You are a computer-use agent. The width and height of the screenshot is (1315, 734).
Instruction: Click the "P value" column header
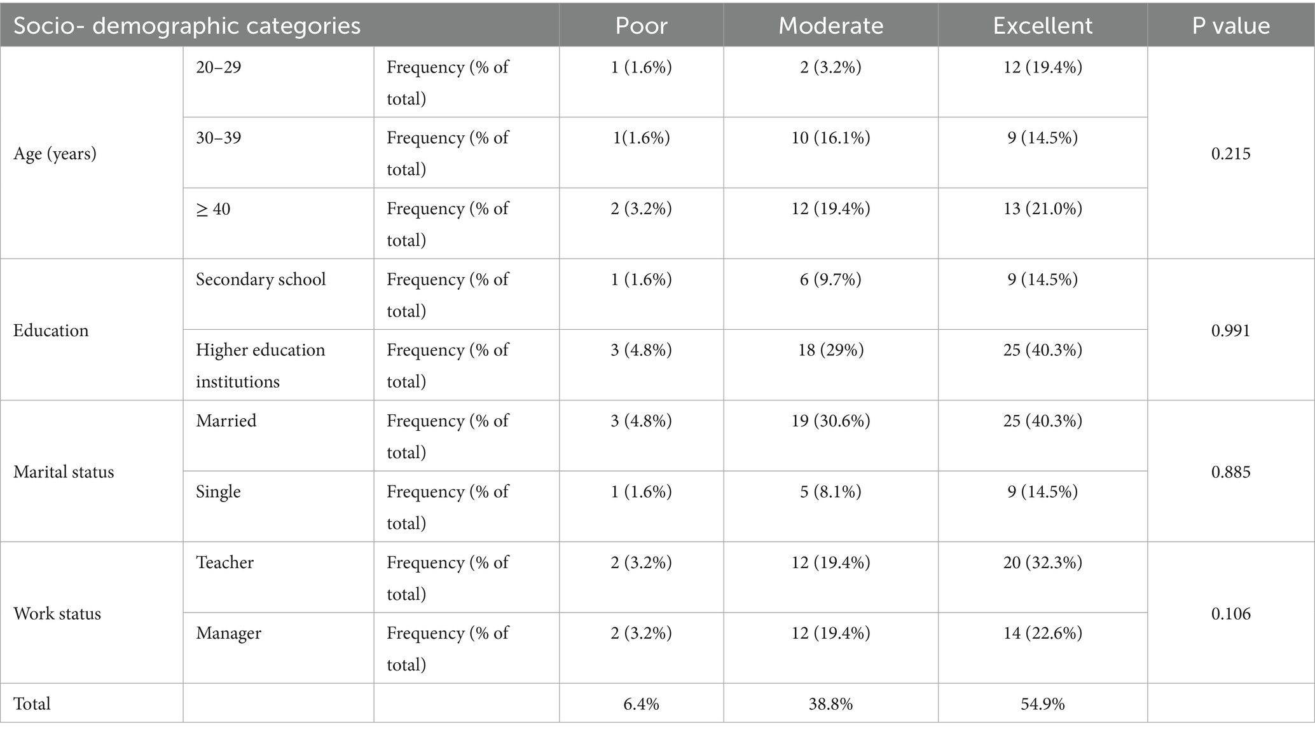(x=1230, y=25)
